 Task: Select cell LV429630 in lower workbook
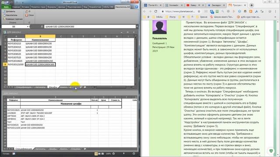14,113
